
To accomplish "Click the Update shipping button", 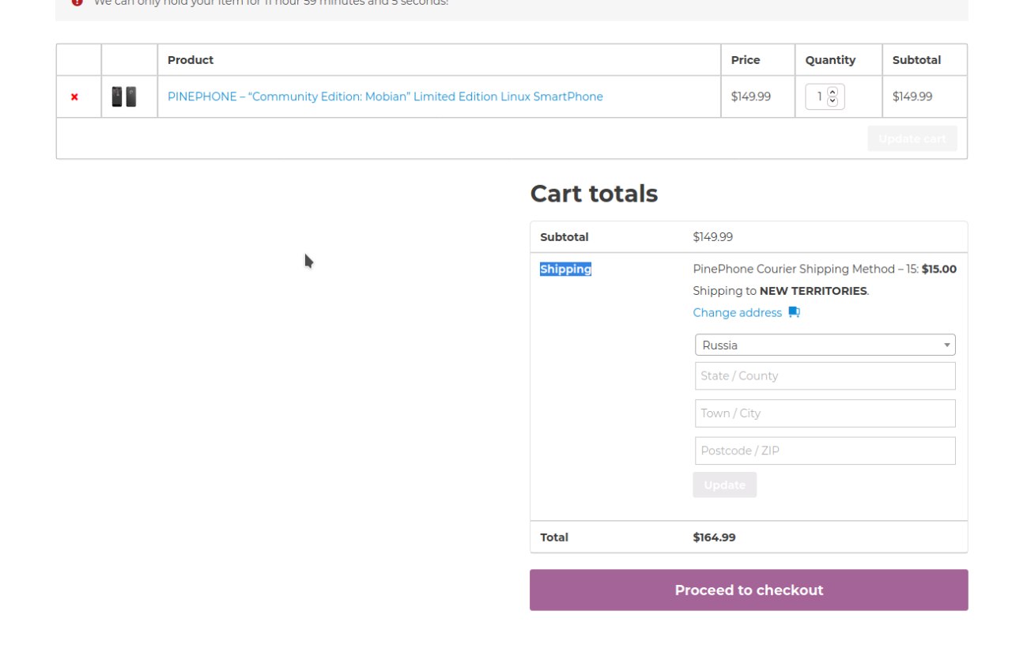I will [x=725, y=485].
